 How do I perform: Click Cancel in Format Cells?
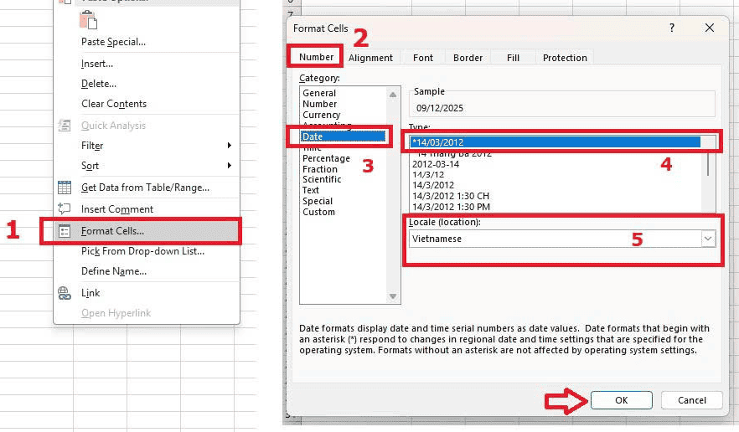[691, 400]
